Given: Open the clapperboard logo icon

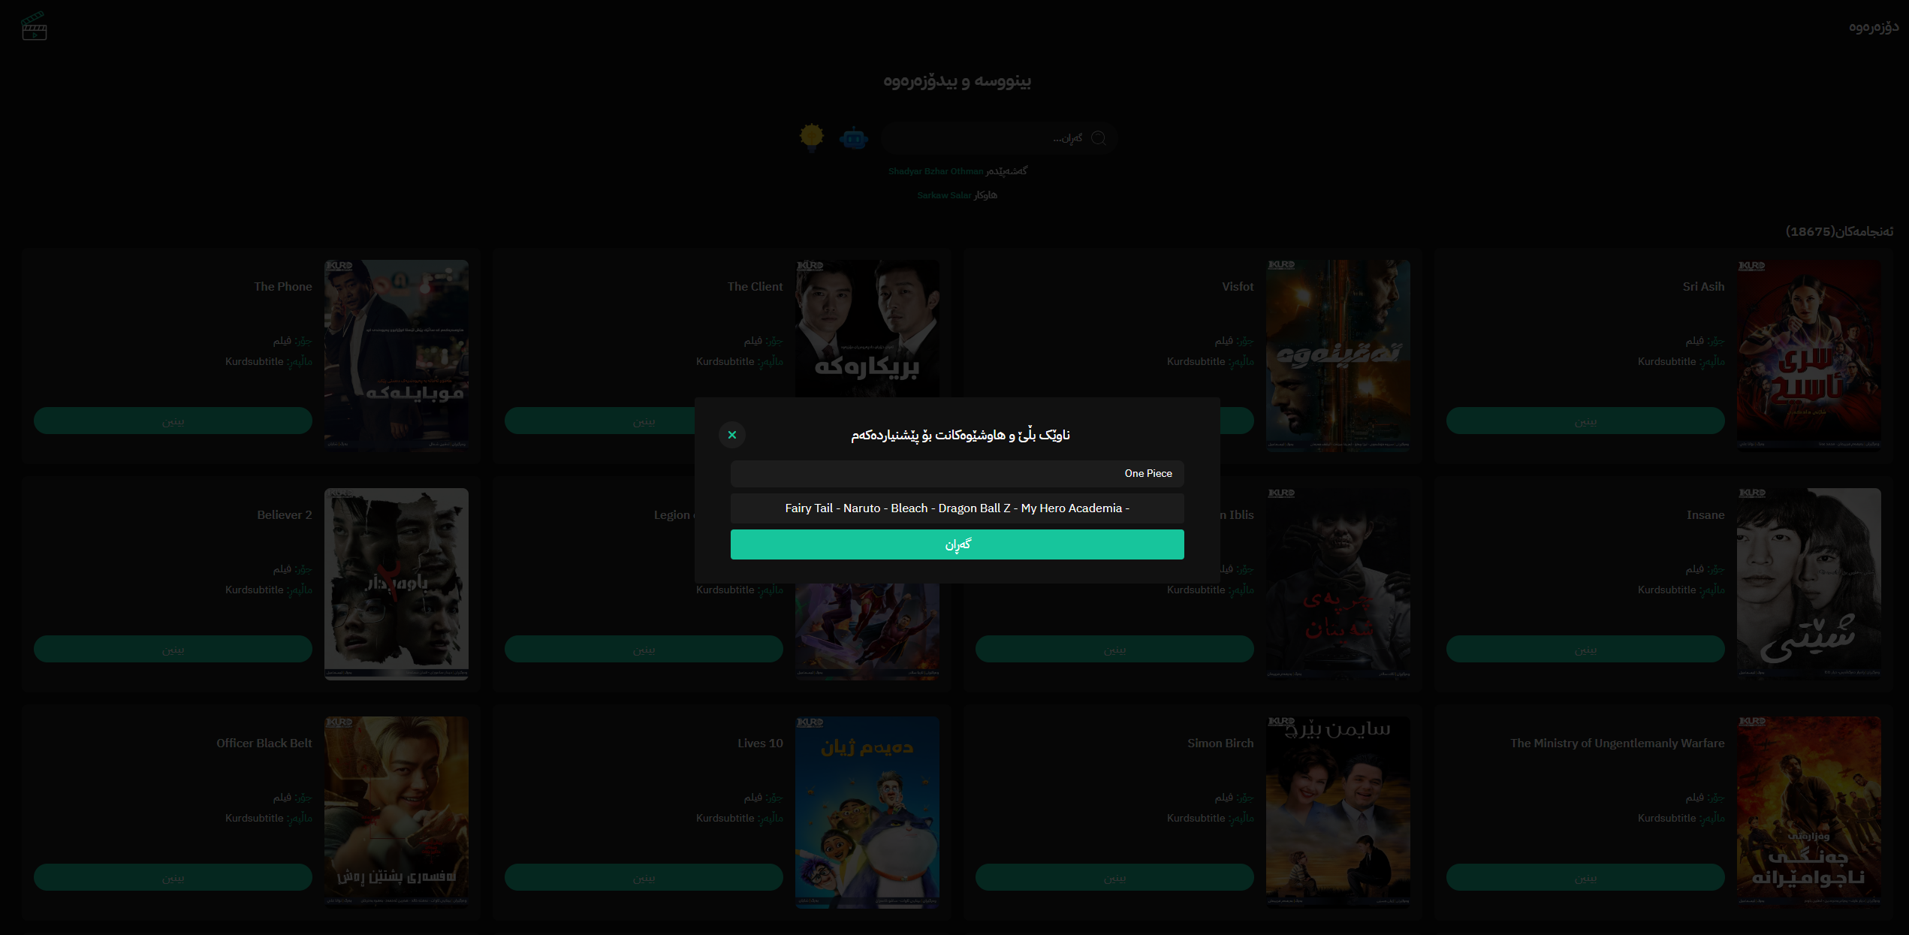Looking at the screenshot, I should coord(34,26).
